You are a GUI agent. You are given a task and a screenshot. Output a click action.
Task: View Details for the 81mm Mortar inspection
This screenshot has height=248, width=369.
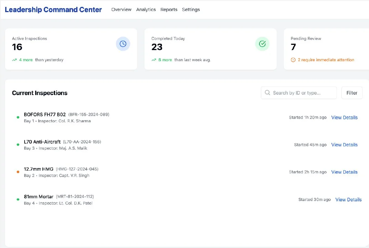pos(348,199)
